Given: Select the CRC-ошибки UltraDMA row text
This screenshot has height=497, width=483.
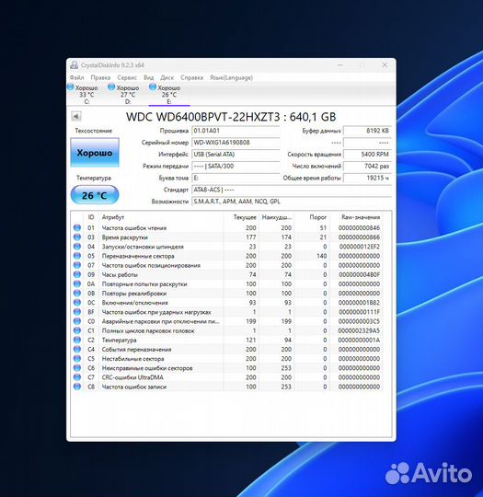Looking at the screenshot, I should (132, 377).
